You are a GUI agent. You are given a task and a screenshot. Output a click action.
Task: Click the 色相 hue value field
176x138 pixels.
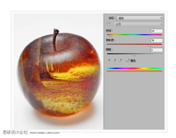point(157,31)
